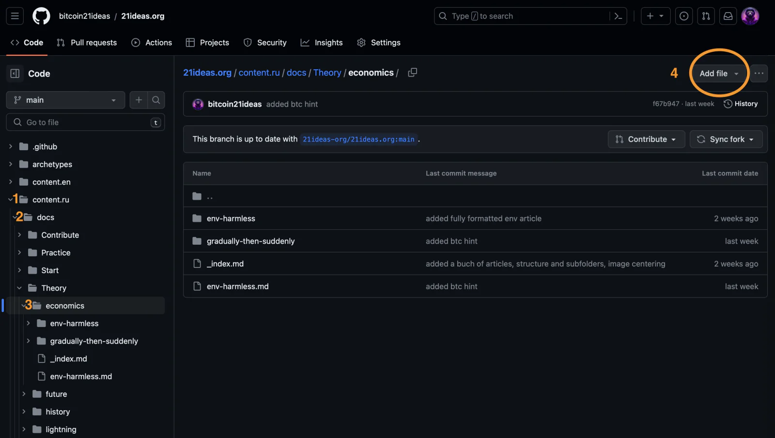775x438 pixels.
Task: Select env-harmless.md in the file tree
Action: pyautogui.click(x=81, y=376)
